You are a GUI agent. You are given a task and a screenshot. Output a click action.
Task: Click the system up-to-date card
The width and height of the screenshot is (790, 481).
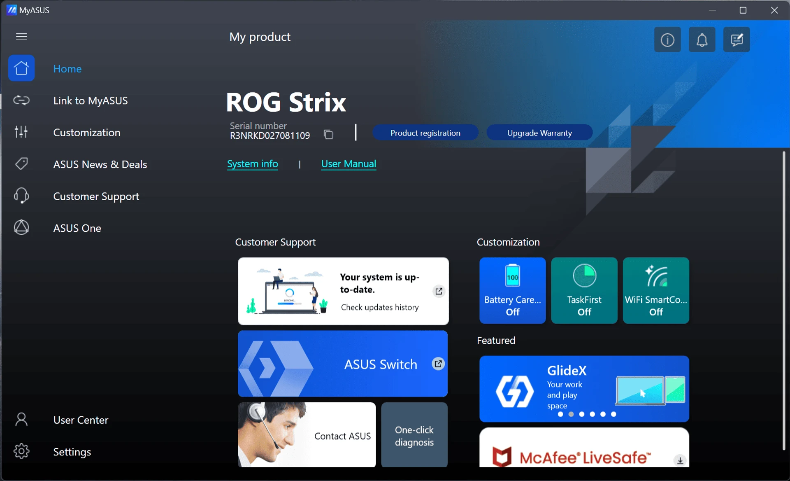point(343,291)
